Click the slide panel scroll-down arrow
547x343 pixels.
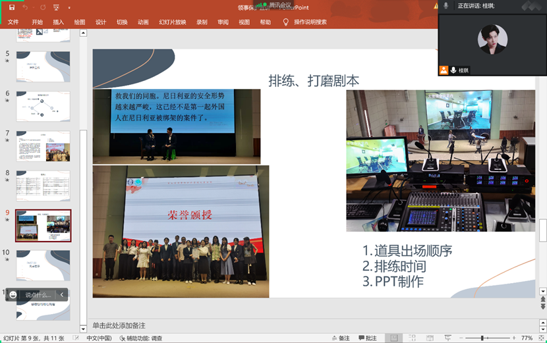point(83,329)
